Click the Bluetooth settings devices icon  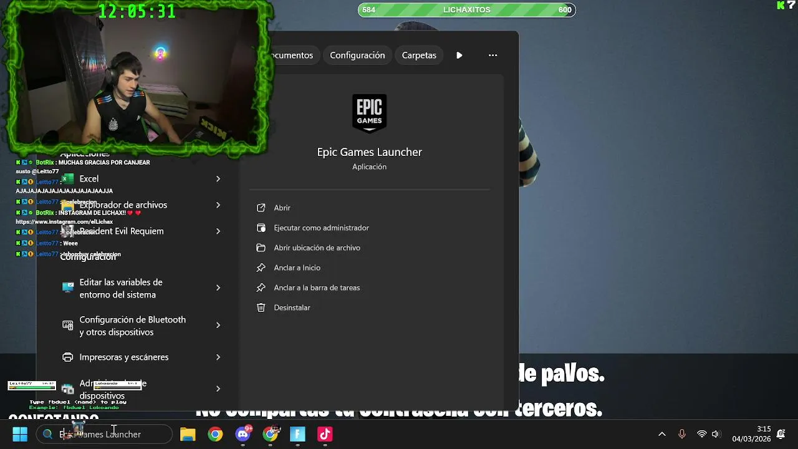pyautogui.click(x=68, y=325)
